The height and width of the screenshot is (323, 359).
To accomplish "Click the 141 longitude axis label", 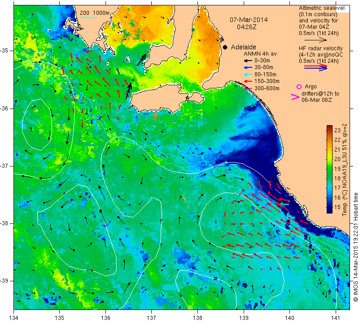I will click(x=336, y=318).
